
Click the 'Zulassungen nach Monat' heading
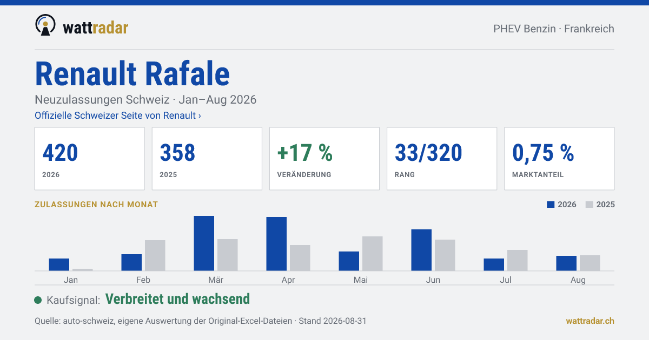coord(96,205)
